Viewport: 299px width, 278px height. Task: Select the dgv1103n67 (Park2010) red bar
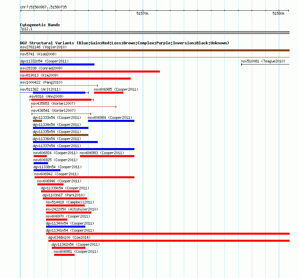tap(65, 198)
